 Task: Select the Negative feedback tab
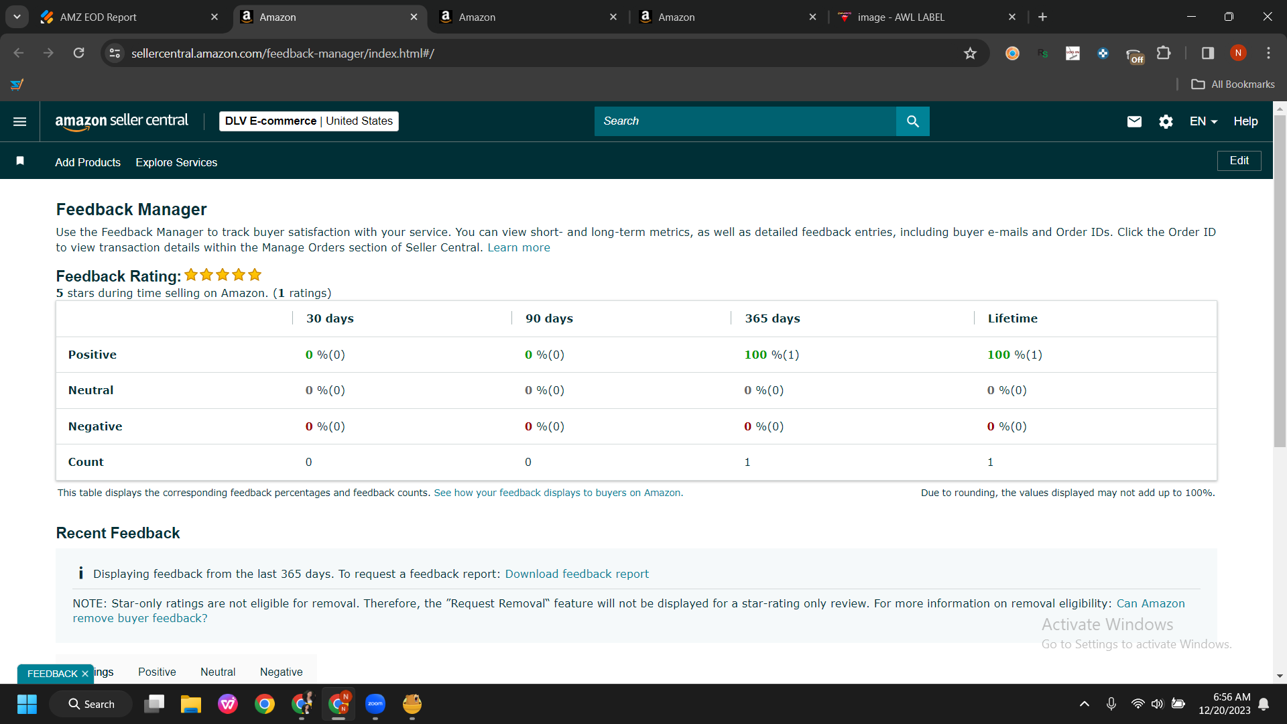(x=281, y=672)
